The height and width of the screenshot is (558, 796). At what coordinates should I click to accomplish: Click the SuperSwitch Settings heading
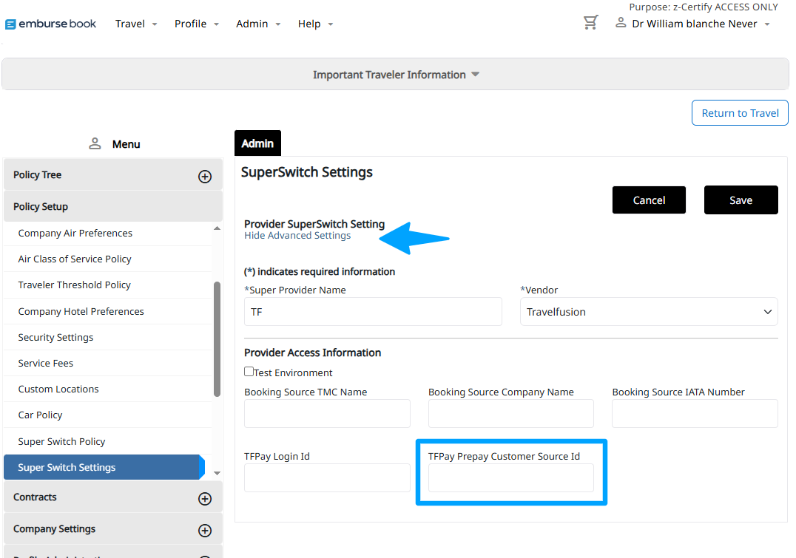306,172
